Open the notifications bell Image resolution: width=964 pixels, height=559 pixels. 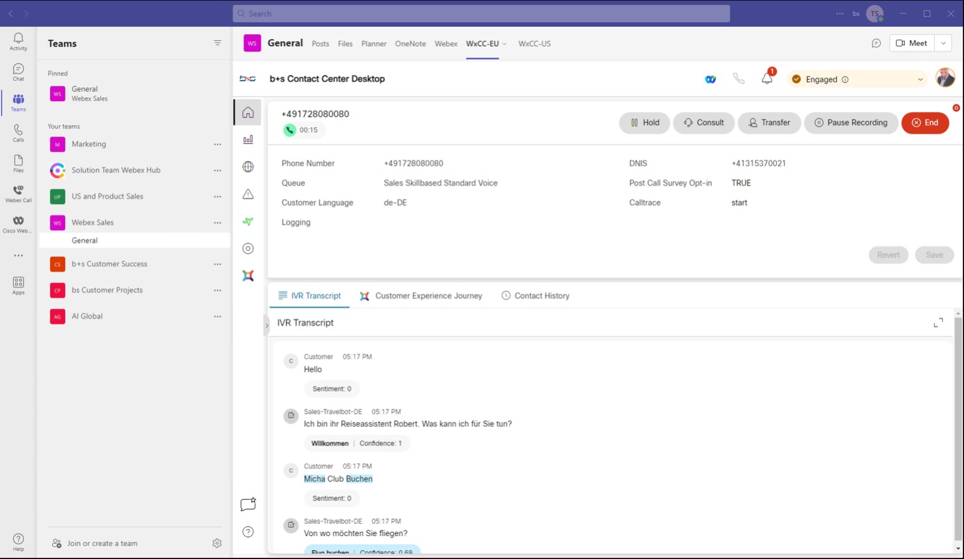click(768, 78)
